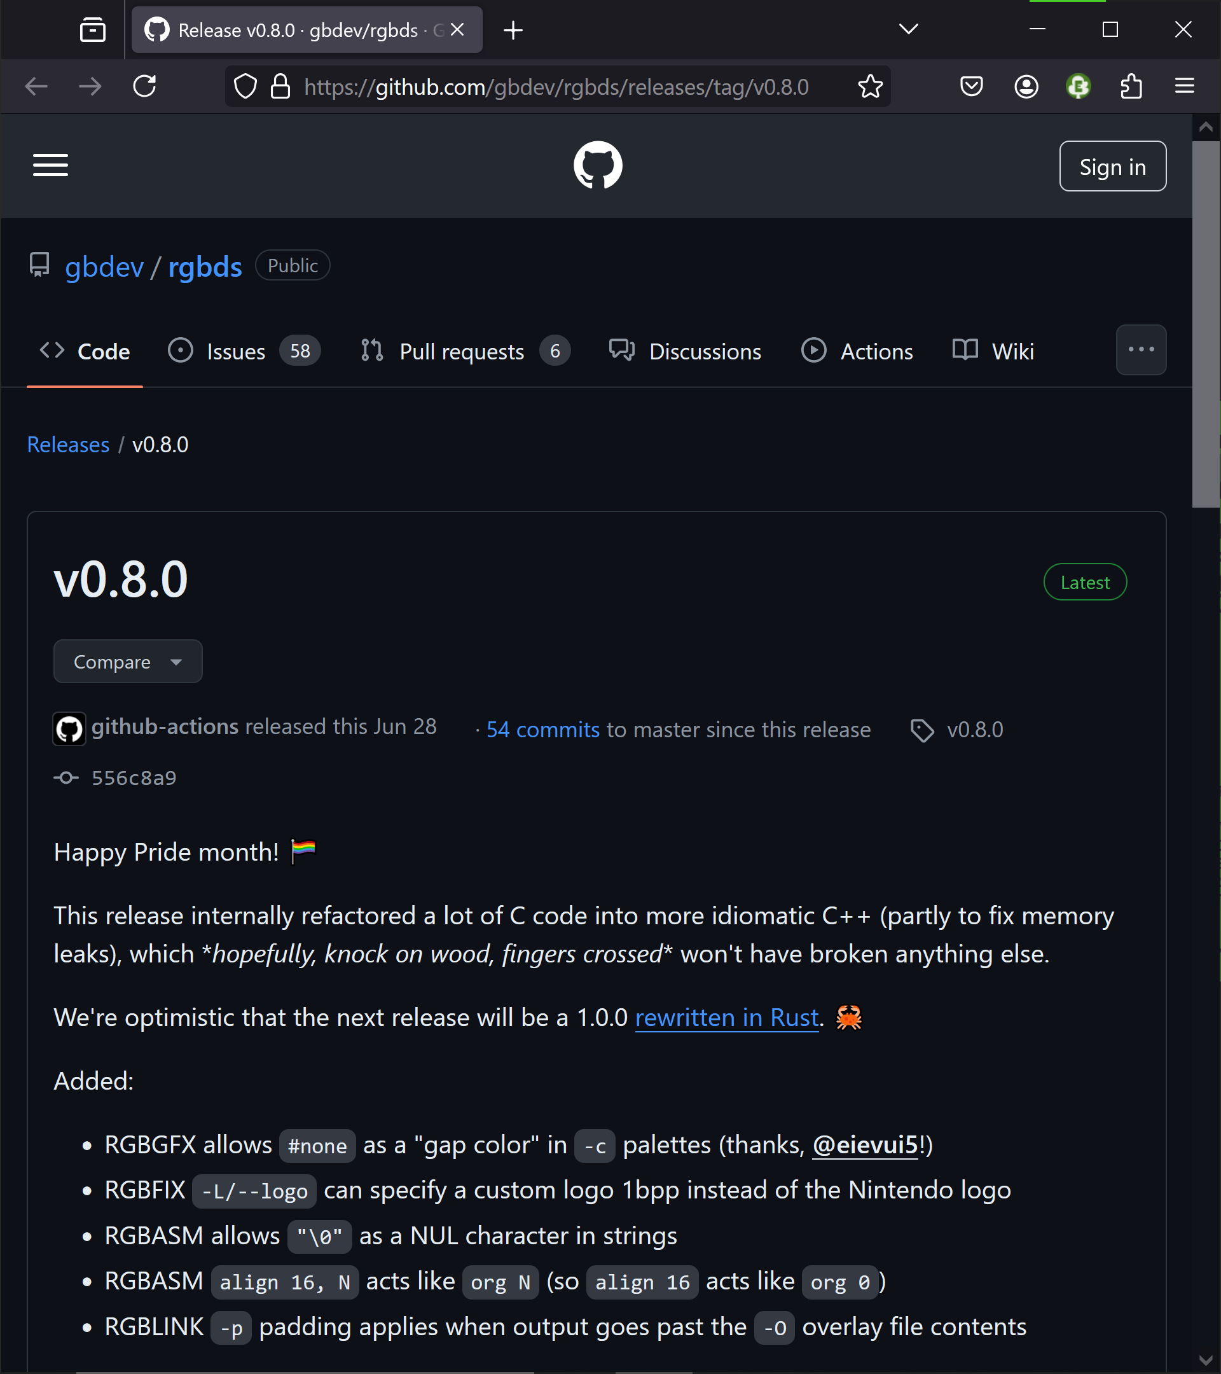Open Firefox View from the tab bar

tap(93, 31)
